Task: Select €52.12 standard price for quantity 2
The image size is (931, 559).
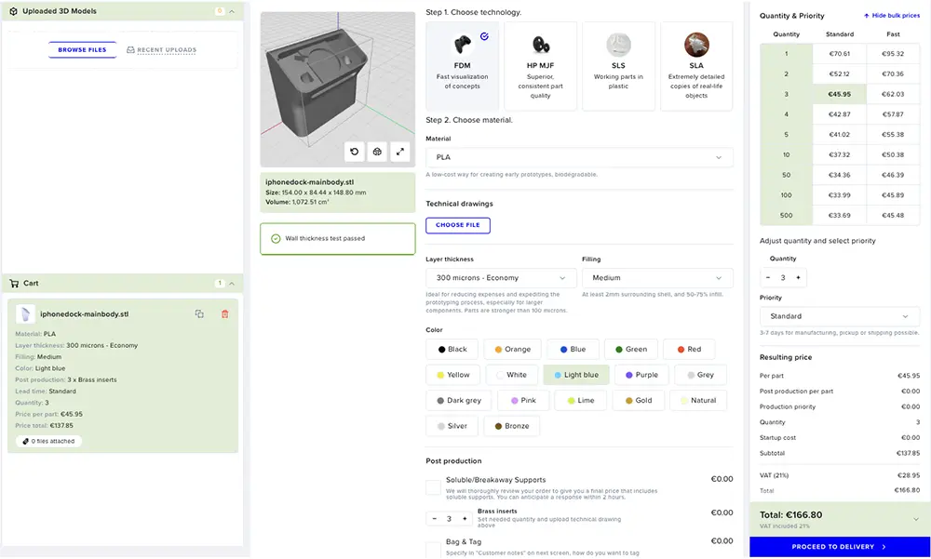Action: coord(840,73)
